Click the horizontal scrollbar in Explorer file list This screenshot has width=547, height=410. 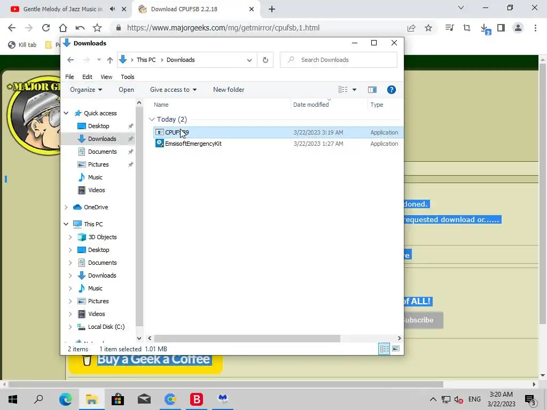coord(247,338)
